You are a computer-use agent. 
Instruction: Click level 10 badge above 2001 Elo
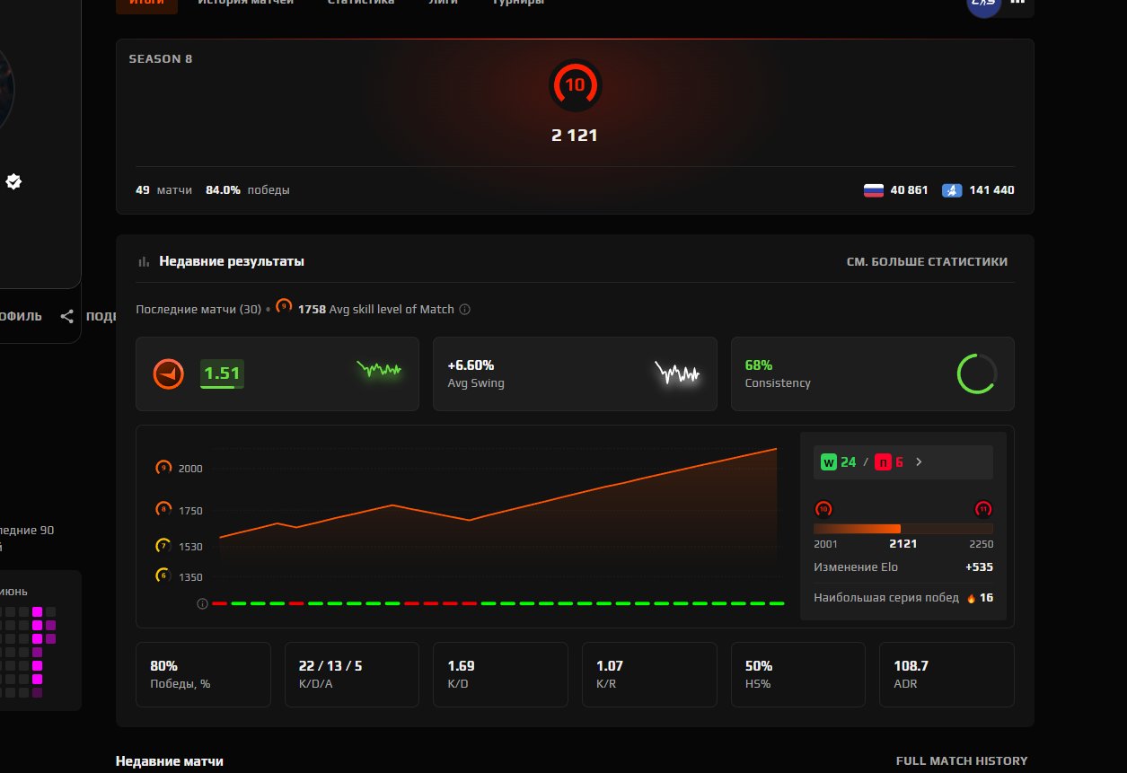point(823,509)
